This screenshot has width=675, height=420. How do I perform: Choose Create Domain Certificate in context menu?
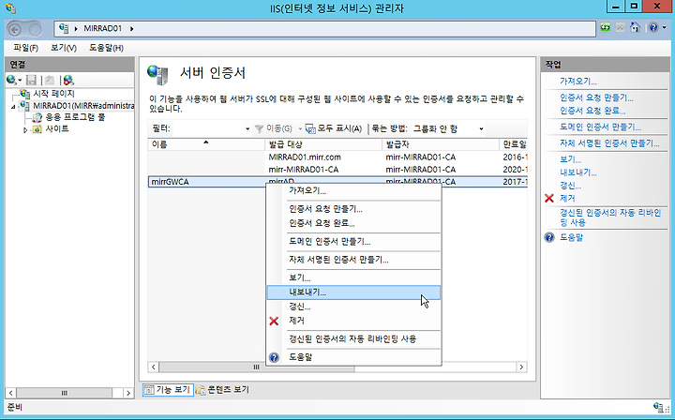[353, 242]
